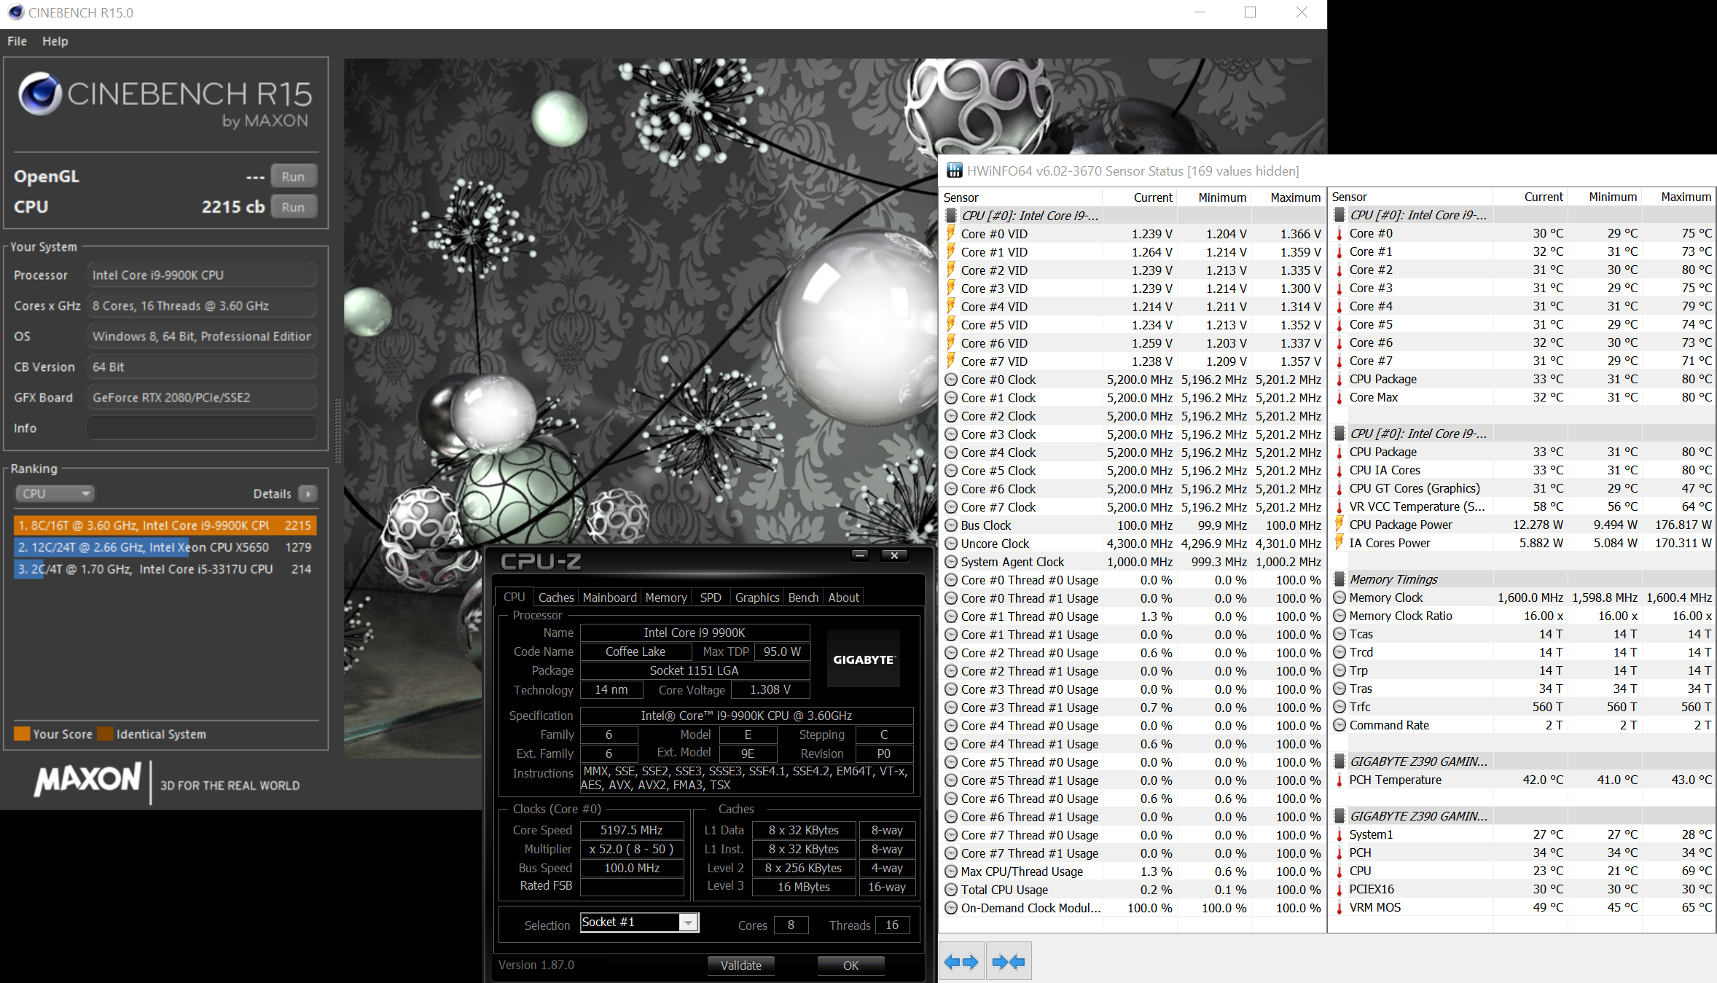Screen dimensions: 1717x983
Task: Open the File menu in Cinebench
Action: click(17, 42)
